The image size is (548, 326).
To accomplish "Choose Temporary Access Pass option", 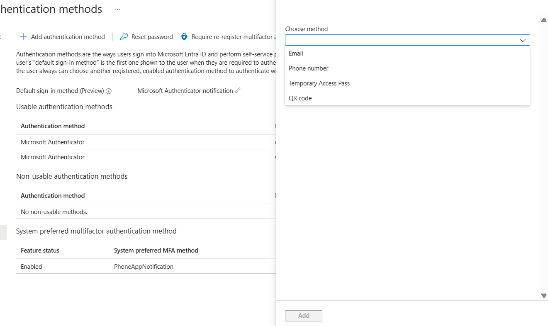I will (319, 83).
